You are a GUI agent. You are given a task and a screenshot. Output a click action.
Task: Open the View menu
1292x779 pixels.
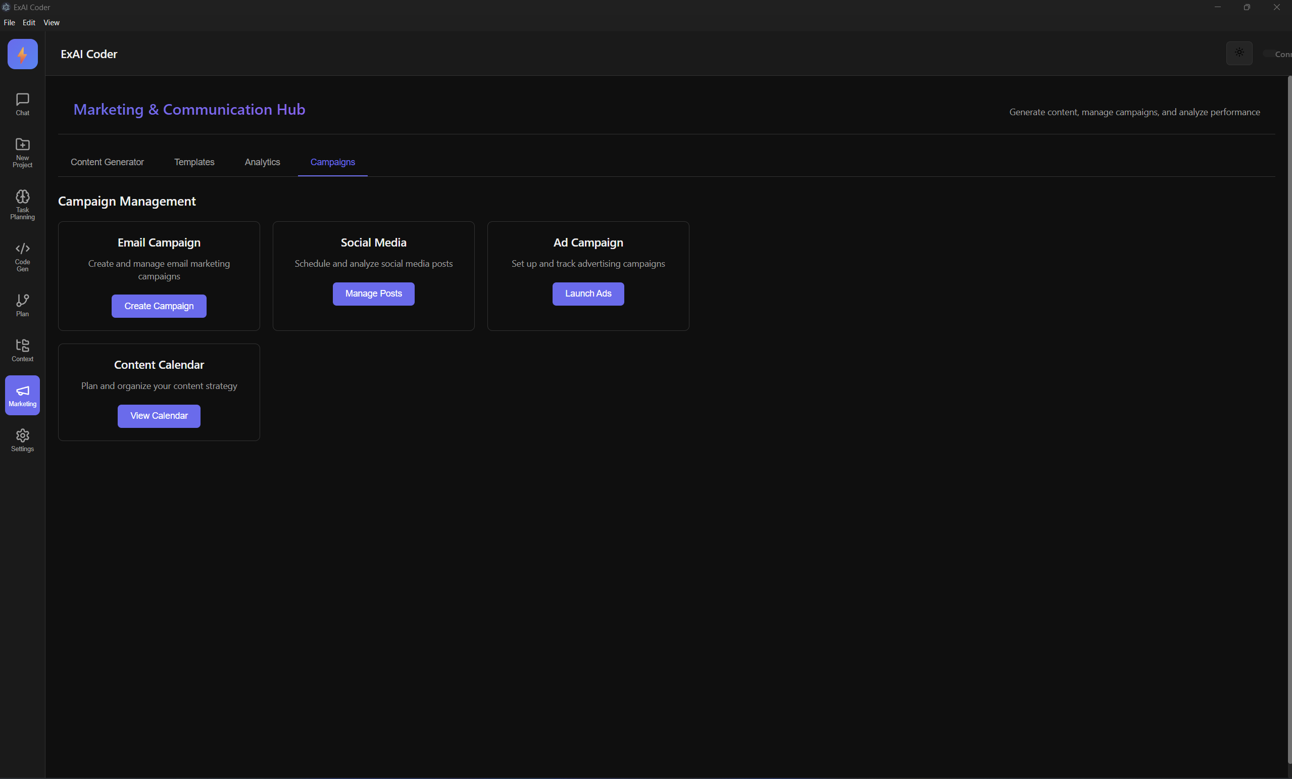coord(51,23)
